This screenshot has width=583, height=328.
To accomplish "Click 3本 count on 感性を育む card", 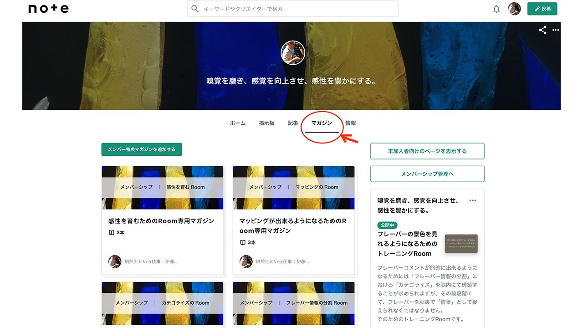I will [120, 233].
